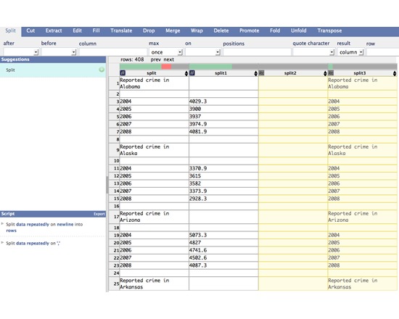The image size is (399, 319).
Task: Add the Split suggestion with green plus icon
Action: [102, 70]
